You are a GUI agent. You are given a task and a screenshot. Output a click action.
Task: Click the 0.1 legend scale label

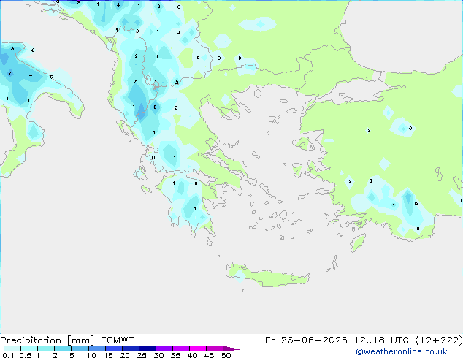tap(8, 355)
